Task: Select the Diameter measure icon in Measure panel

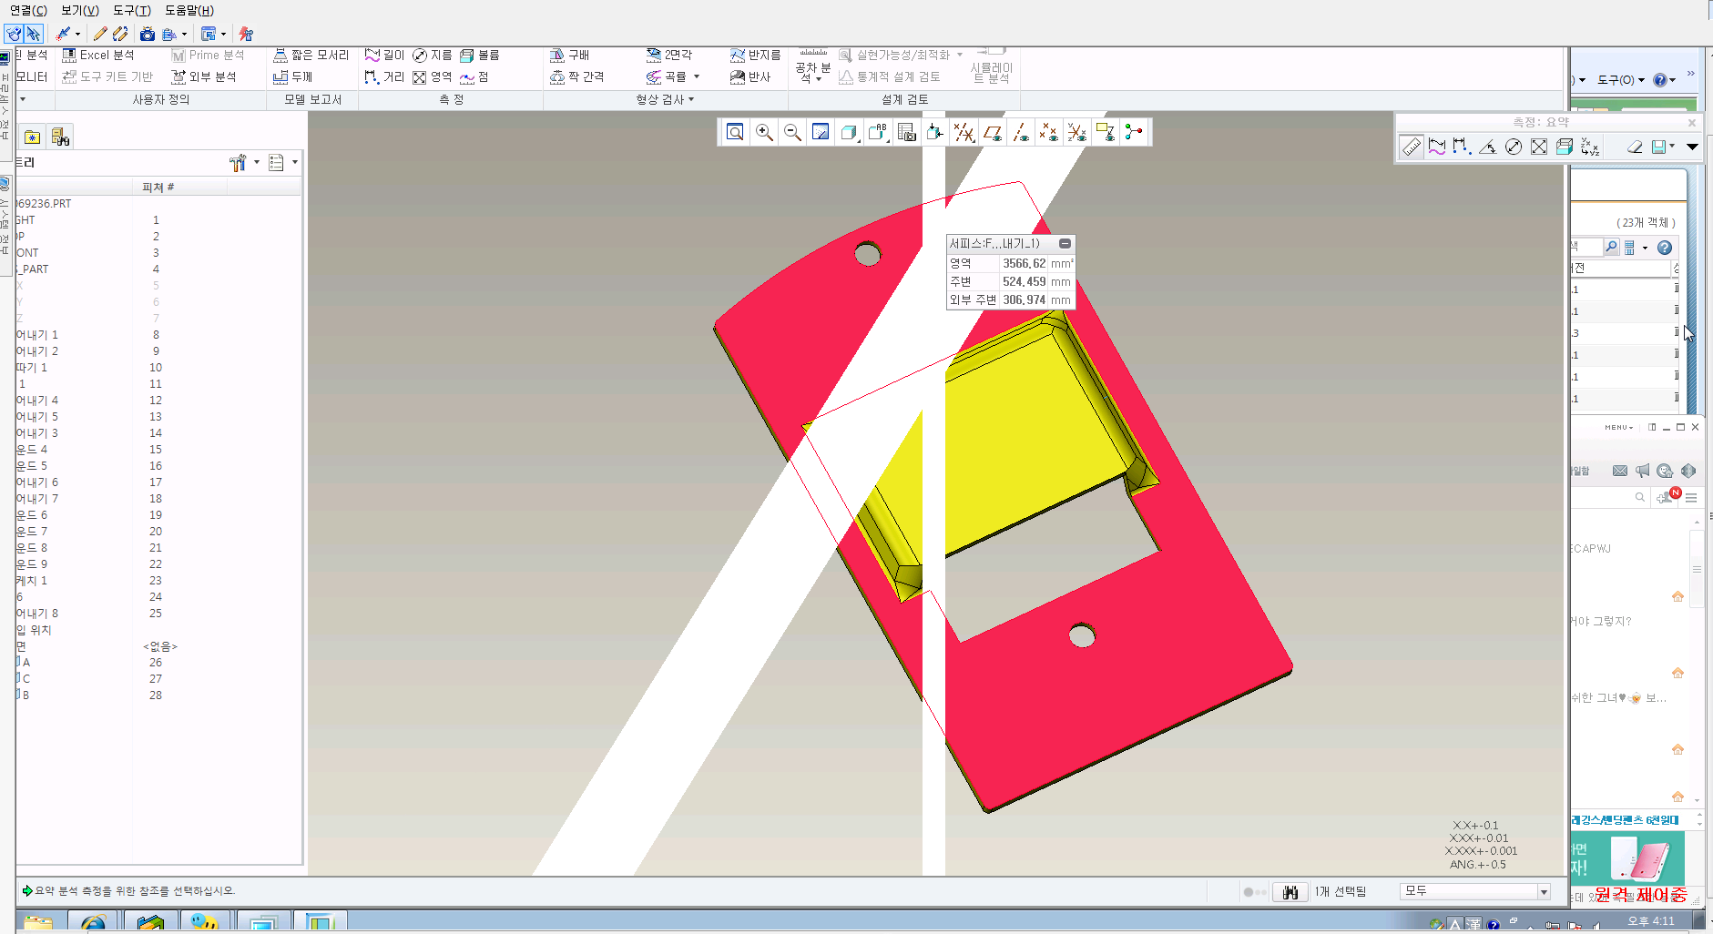Action: tap(1514, 147)
